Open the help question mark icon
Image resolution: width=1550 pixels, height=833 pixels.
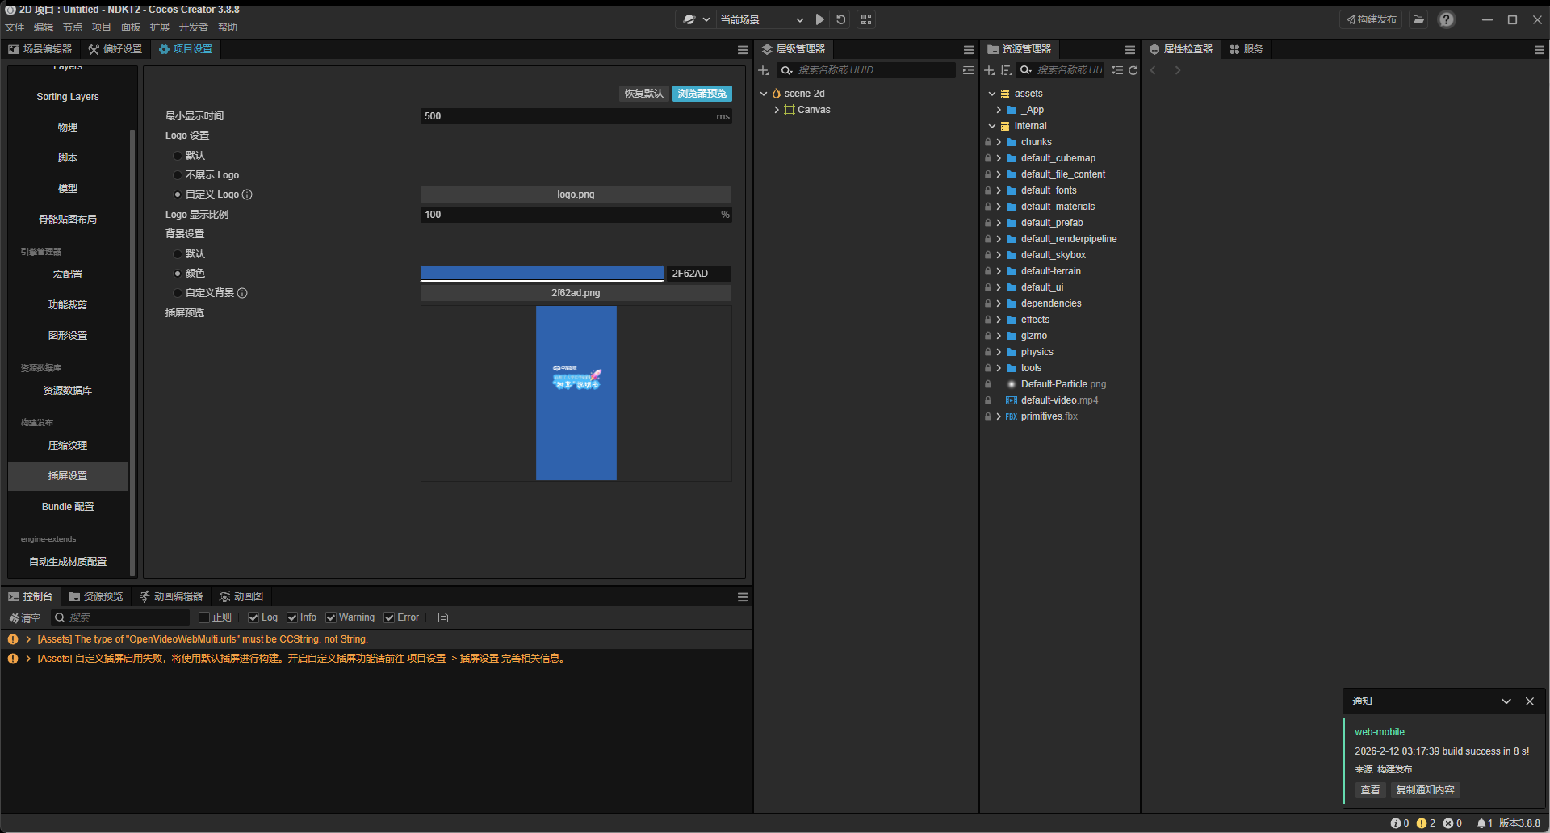[1447, 19]
